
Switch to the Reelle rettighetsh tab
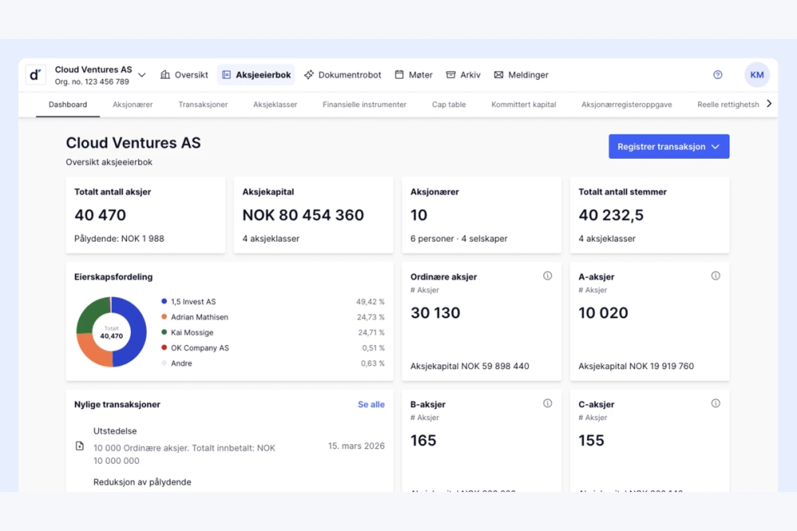(x=728, y=104)
